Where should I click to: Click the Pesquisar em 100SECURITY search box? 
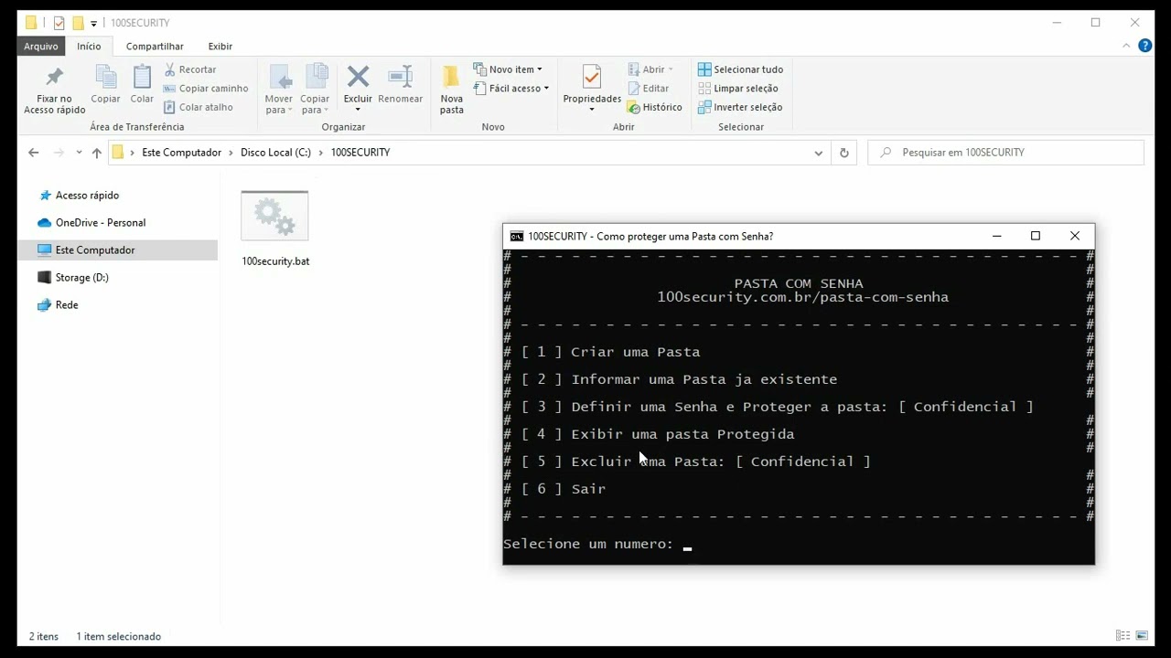1005,153
